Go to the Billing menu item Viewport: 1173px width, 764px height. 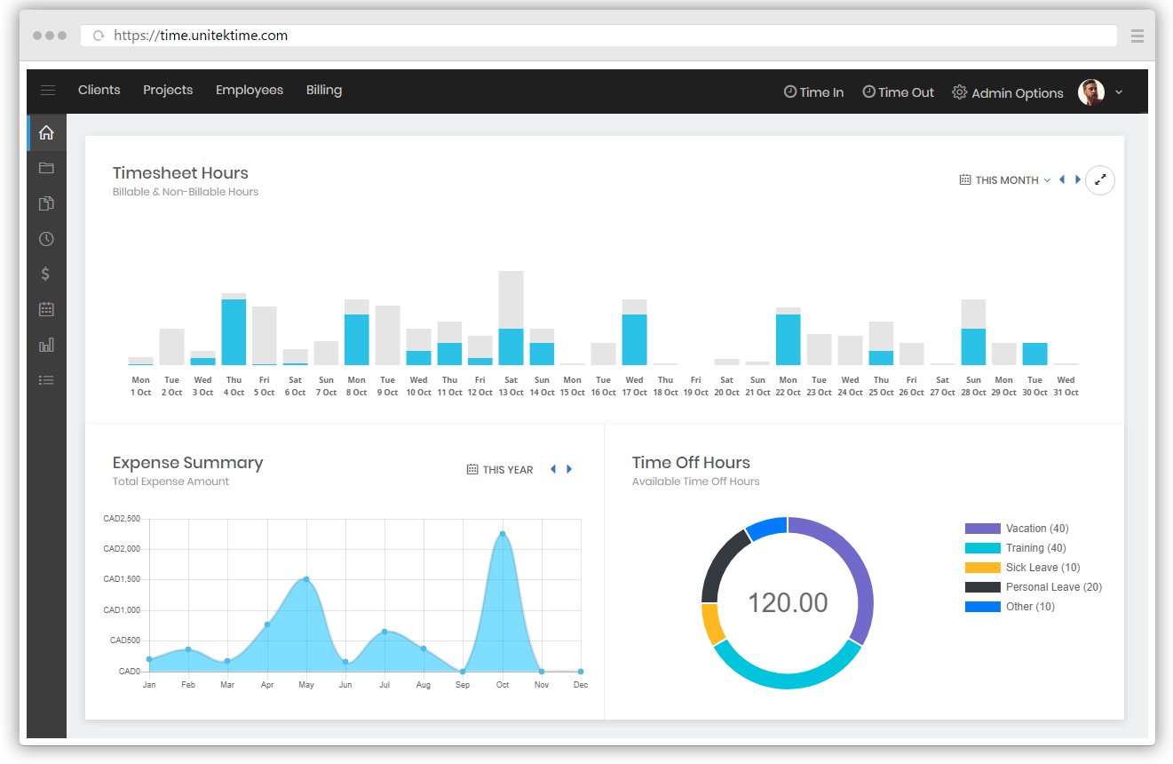coord(324,91)
